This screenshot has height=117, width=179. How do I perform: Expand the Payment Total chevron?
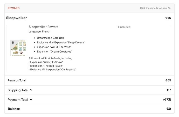click(31, 99)
